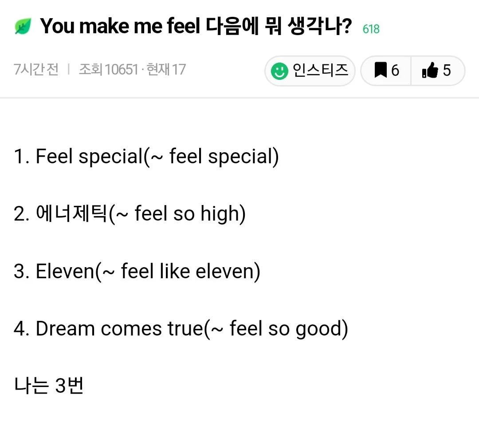479x442 pixels.
Task: Open the 618 comments count
Action: [x=371, y=29]
